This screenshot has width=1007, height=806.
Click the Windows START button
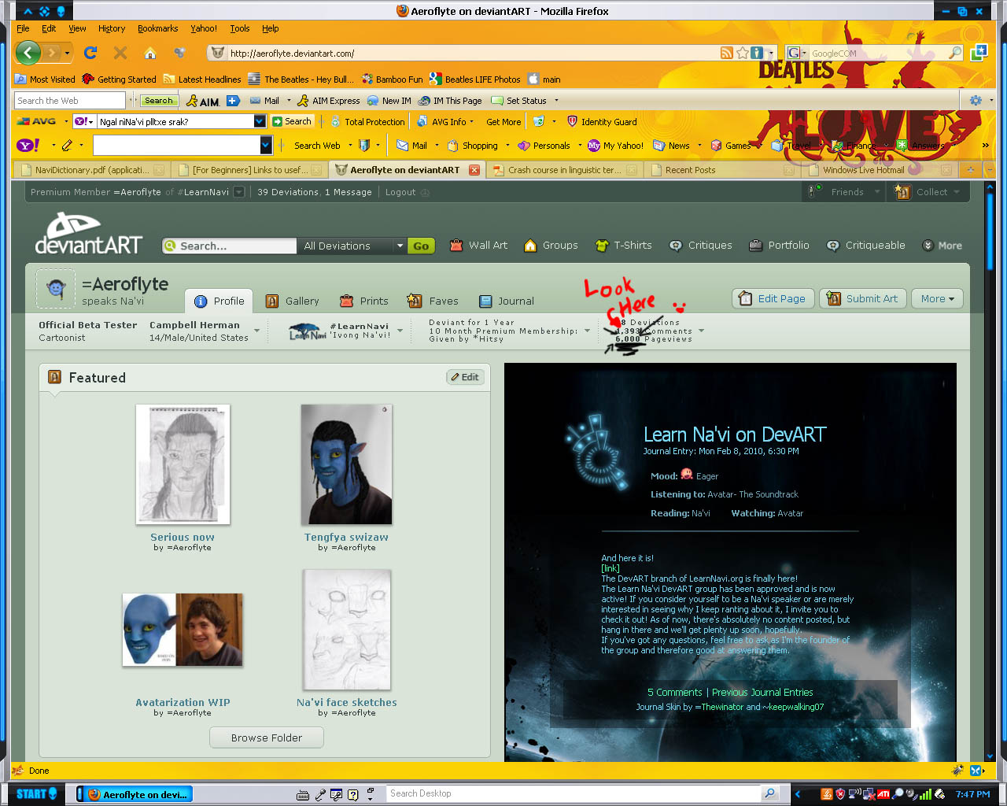point(36,793)
